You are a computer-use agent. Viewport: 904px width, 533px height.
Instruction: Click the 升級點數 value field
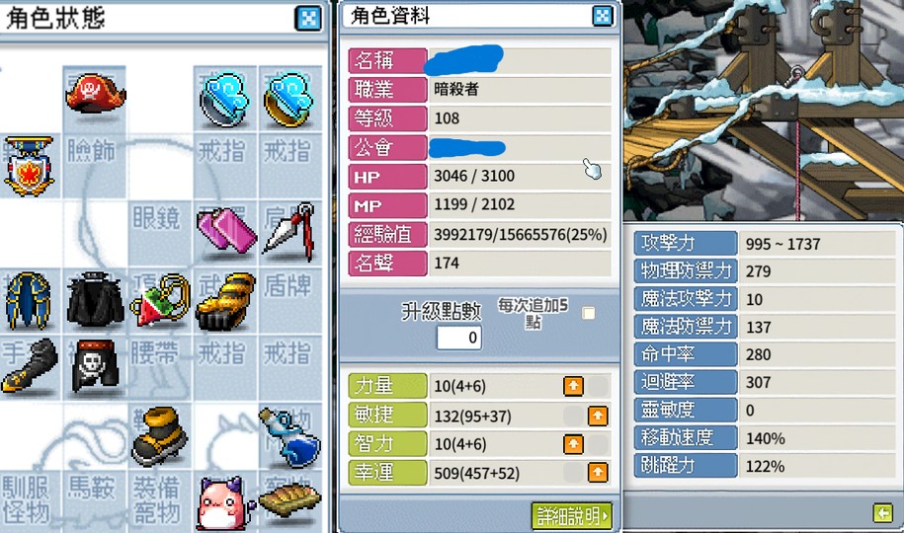[459, 338]
